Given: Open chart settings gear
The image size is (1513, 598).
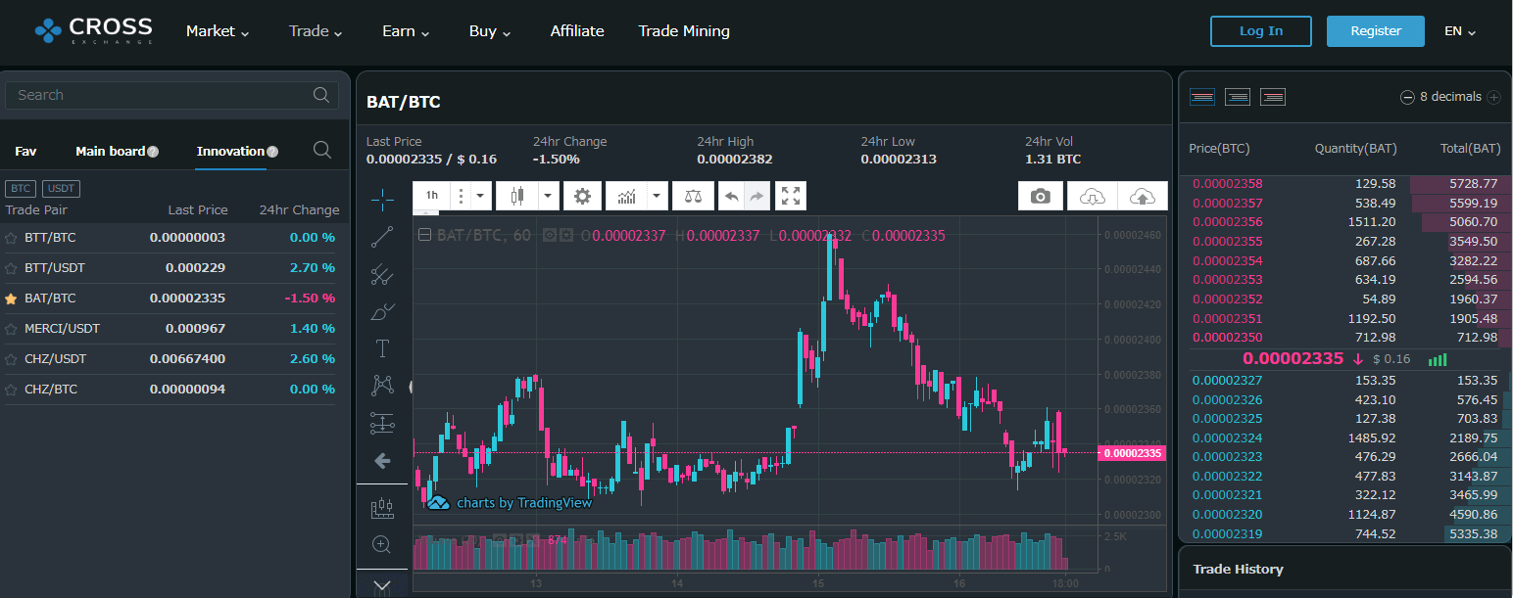Looking at the screenshot, I should tap(582, 196).
